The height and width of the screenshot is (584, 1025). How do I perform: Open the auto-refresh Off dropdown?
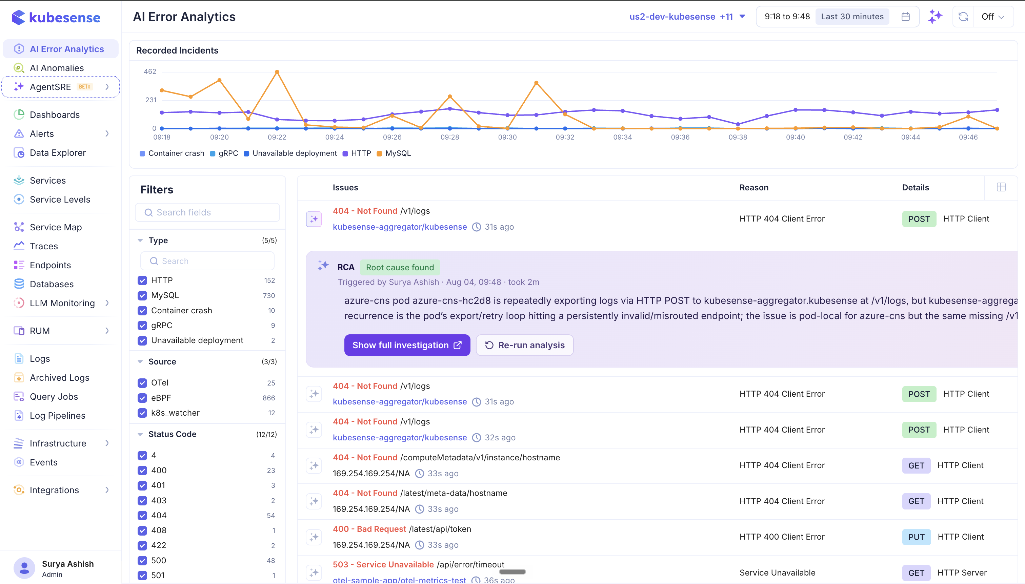(993, 17)
